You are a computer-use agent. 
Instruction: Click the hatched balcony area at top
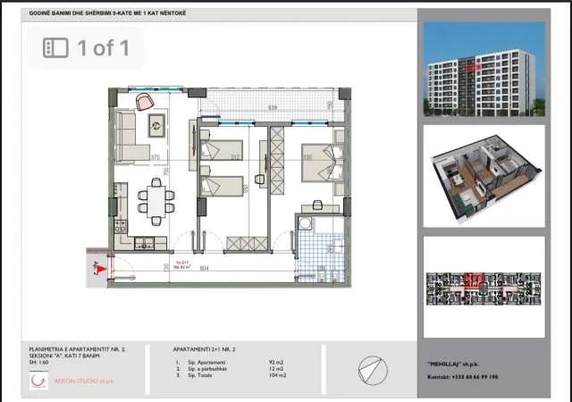tap(268, 107)
